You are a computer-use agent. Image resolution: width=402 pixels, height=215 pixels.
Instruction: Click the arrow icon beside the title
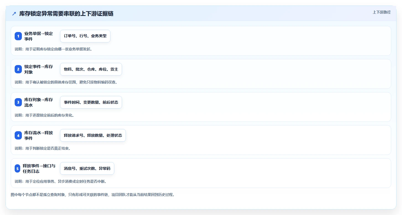pyautogui.click(x=14, y=14)
